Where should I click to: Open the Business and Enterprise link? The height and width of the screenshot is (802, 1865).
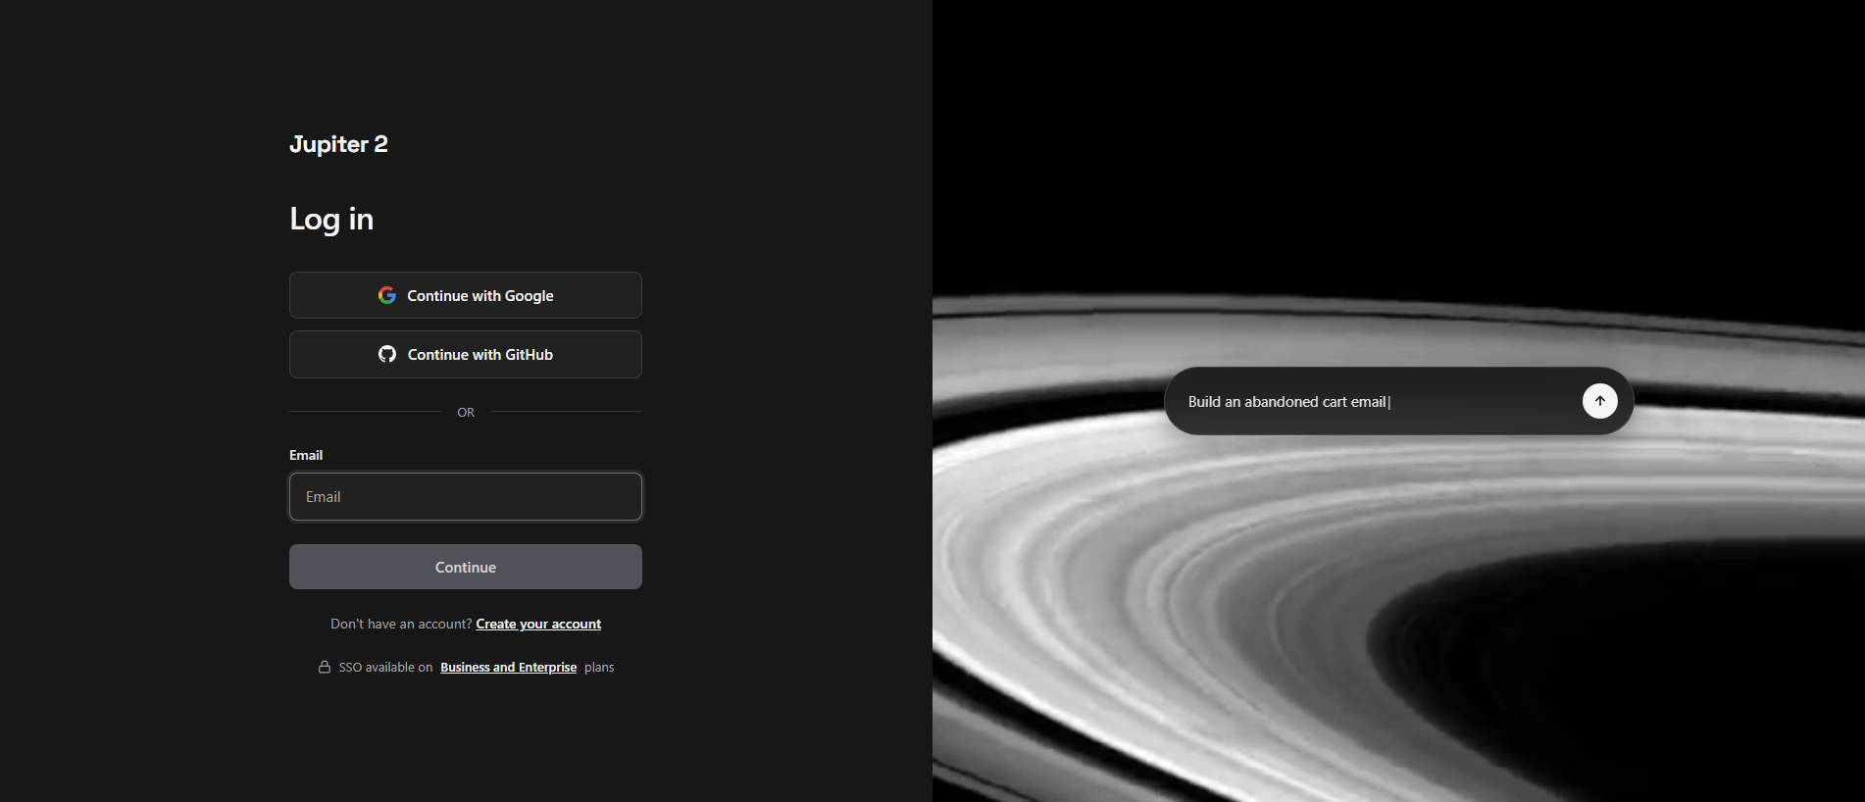508,667
